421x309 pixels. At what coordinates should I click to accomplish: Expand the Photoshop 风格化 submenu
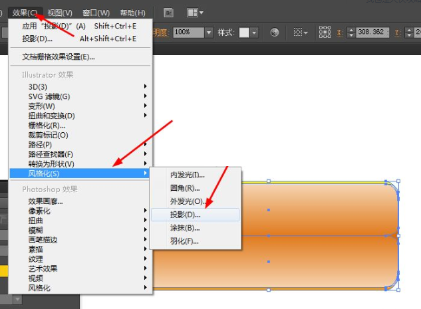coord(80,288)
